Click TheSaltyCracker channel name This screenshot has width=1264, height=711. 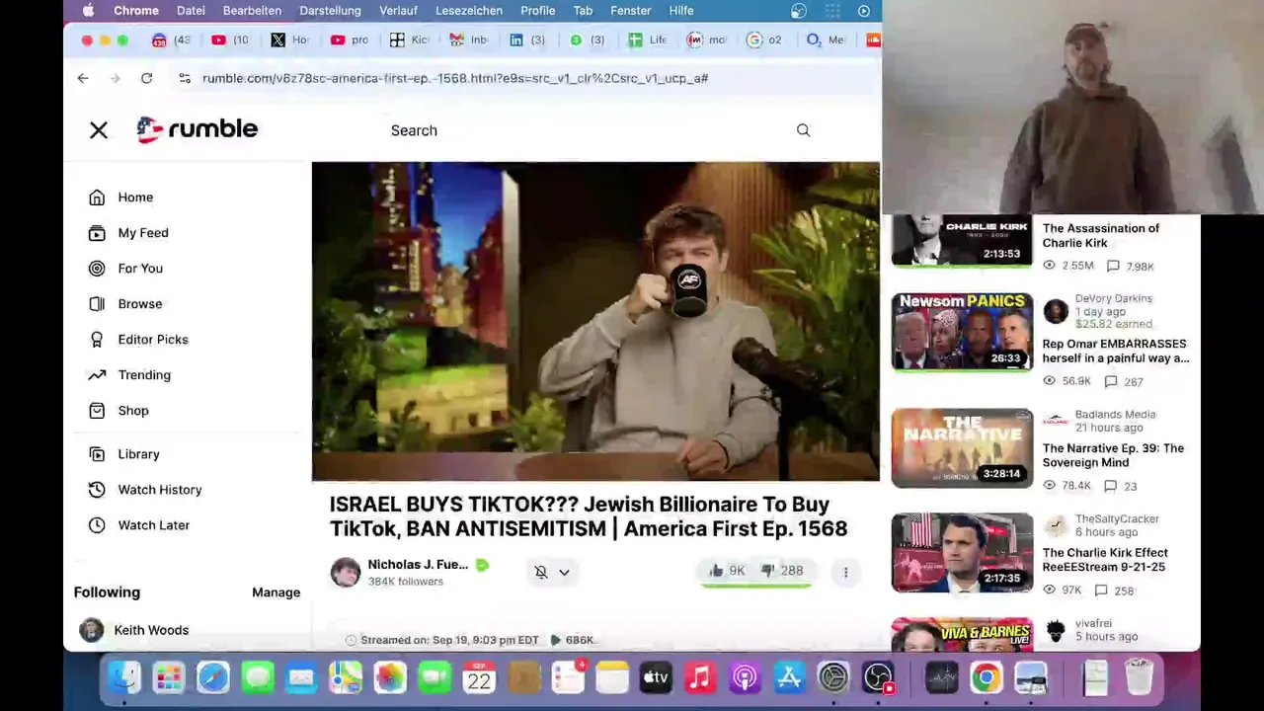tap(1117, 519)
